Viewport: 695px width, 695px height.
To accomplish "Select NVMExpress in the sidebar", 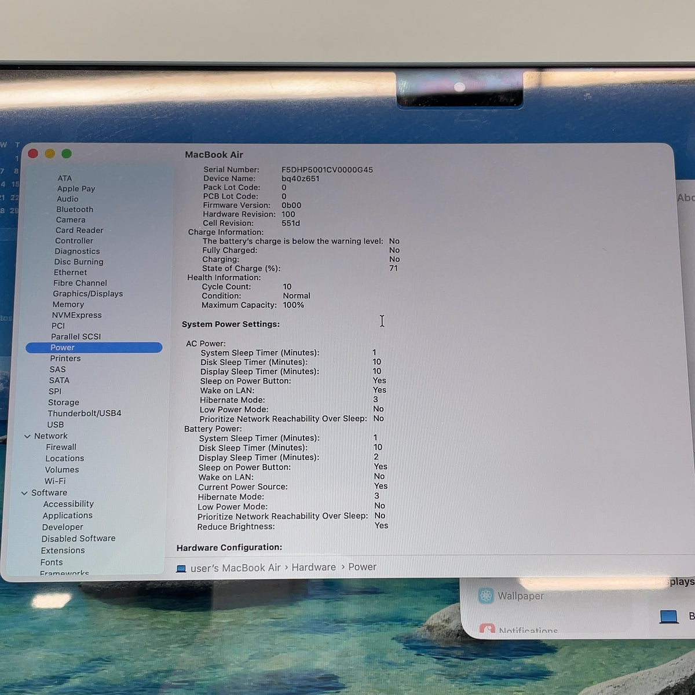I will pos(76,315).
